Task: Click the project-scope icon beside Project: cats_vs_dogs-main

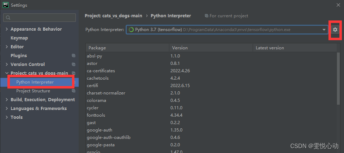Action: click(73, 73)
